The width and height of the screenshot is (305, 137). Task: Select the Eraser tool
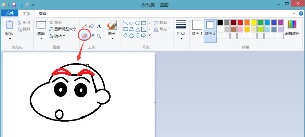point(85,36)
